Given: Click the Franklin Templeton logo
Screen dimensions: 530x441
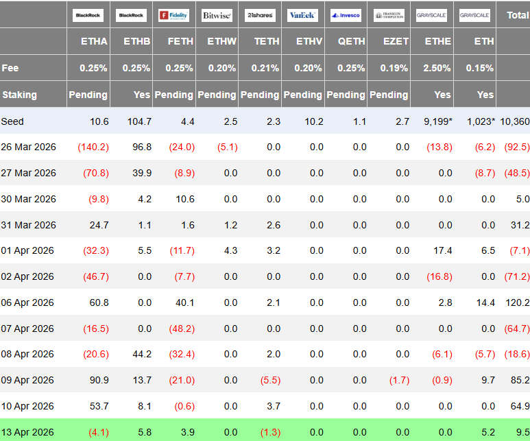Looking at the screenshot, I should click(389, 15).
